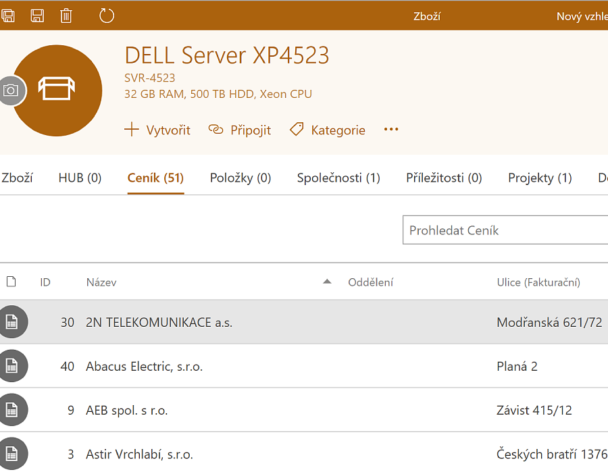This screenshot has width=608, height=474.
Task: Open the Společnosti (1) tab
Action: pos(338,178)
